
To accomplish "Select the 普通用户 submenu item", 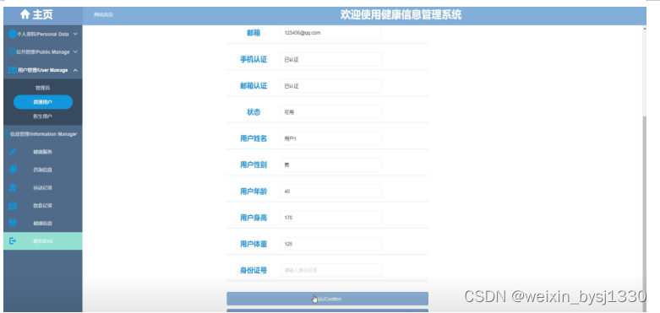I will click(43, 102).
